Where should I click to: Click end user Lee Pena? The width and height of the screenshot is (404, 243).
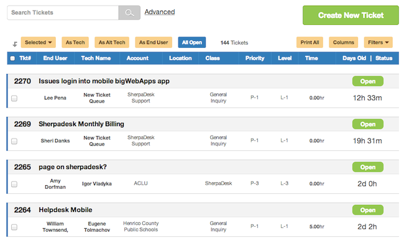[x=55, y=98]
